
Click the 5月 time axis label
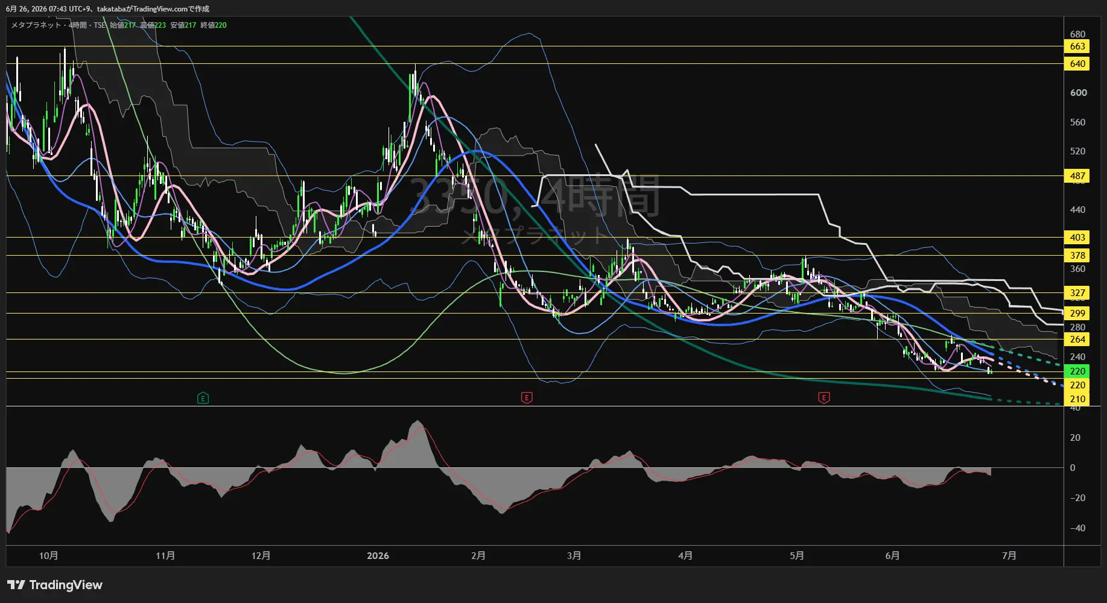796,555
